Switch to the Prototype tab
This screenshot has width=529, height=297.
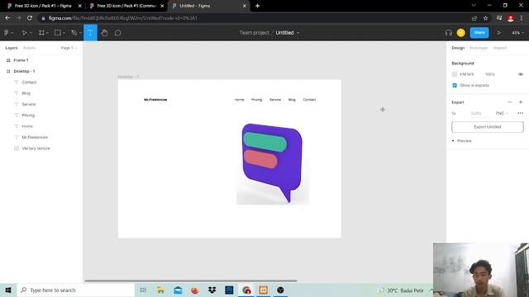tap(479, 48)
